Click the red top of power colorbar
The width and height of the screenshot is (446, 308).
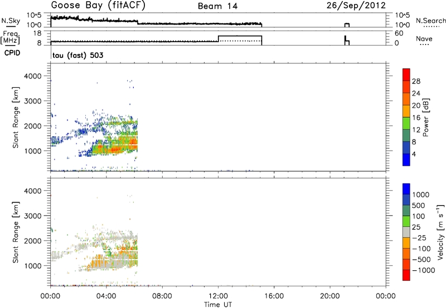(x=406, y=74)
